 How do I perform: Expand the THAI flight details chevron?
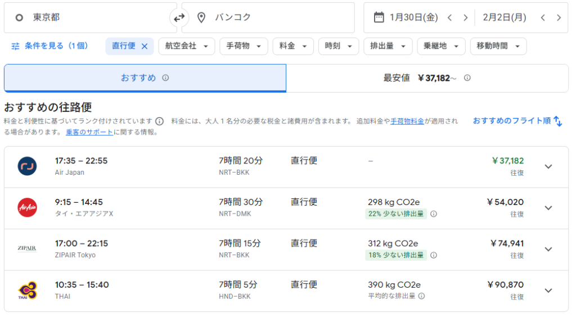[548, 290]
